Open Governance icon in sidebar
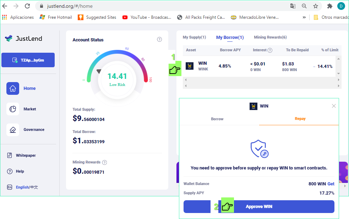Screen dimensions: 349x219 point(13,129)
